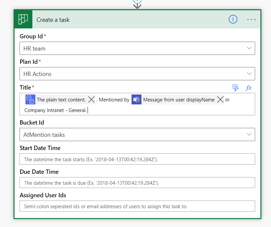Select 'The plain text content.' token label
Viewport: 271px width, 227px height.
61,99
